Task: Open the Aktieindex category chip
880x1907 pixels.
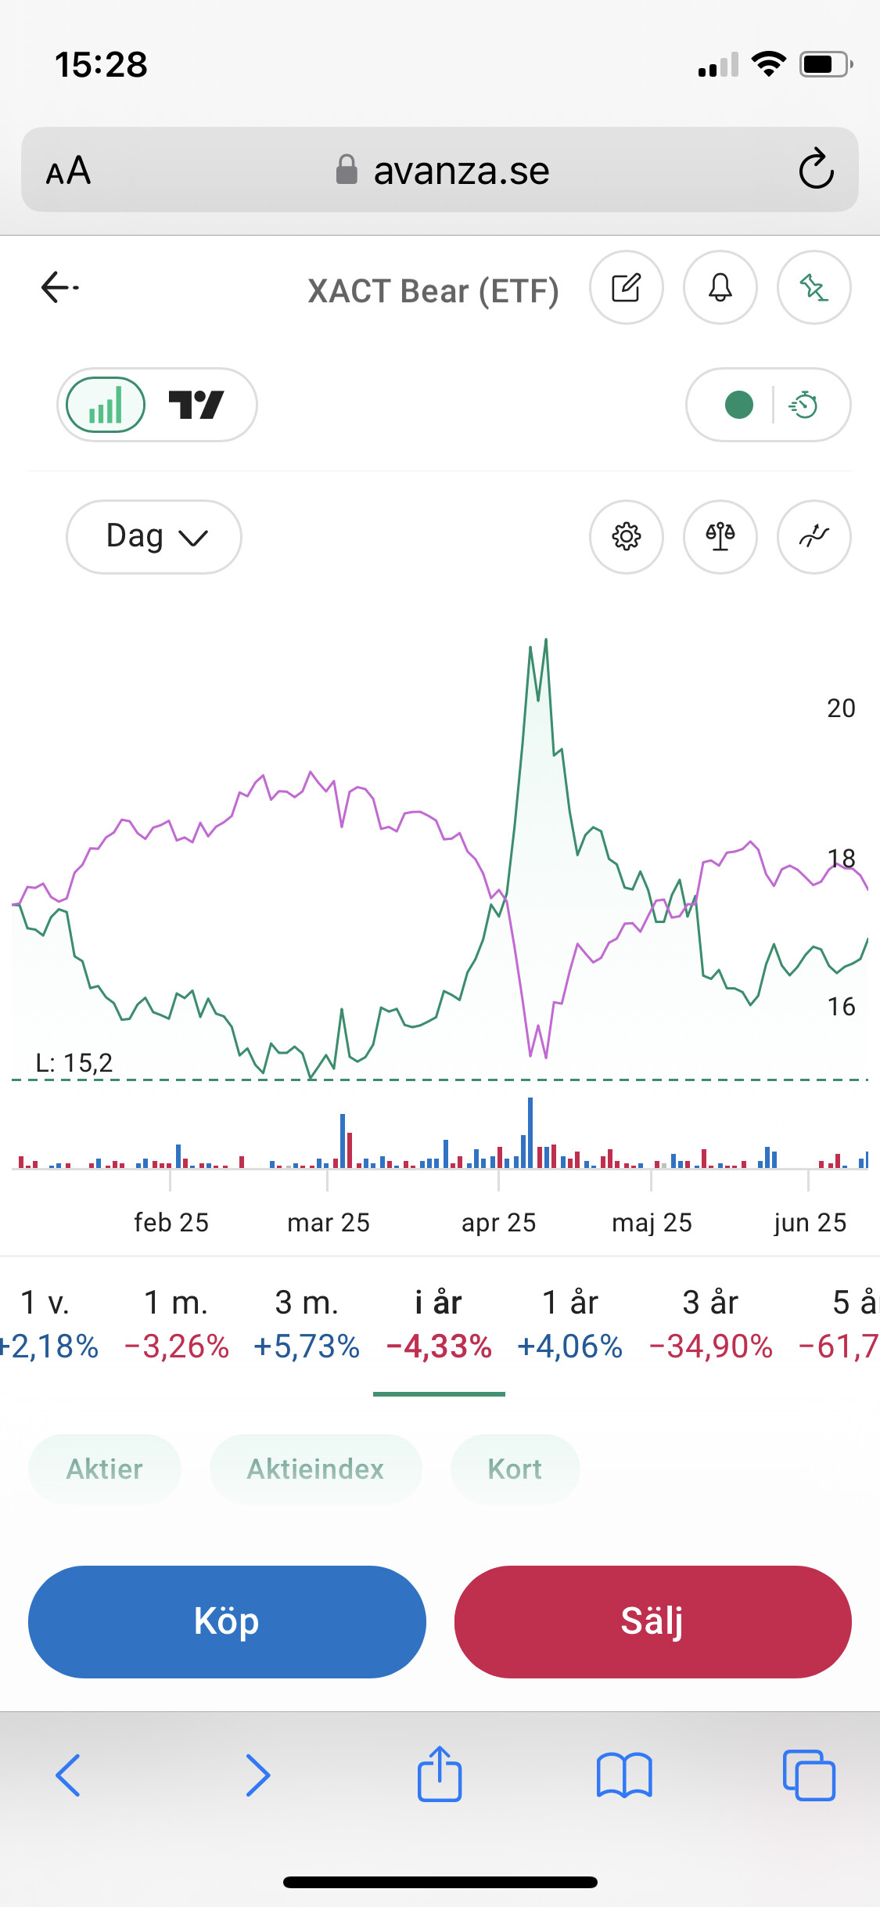Action: coord(316,1469)
